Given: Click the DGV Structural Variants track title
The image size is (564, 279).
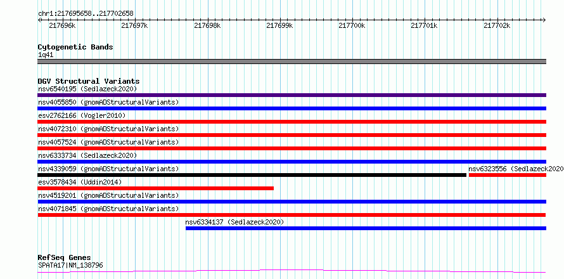Looking at the screenshot, I should (89, 81).
